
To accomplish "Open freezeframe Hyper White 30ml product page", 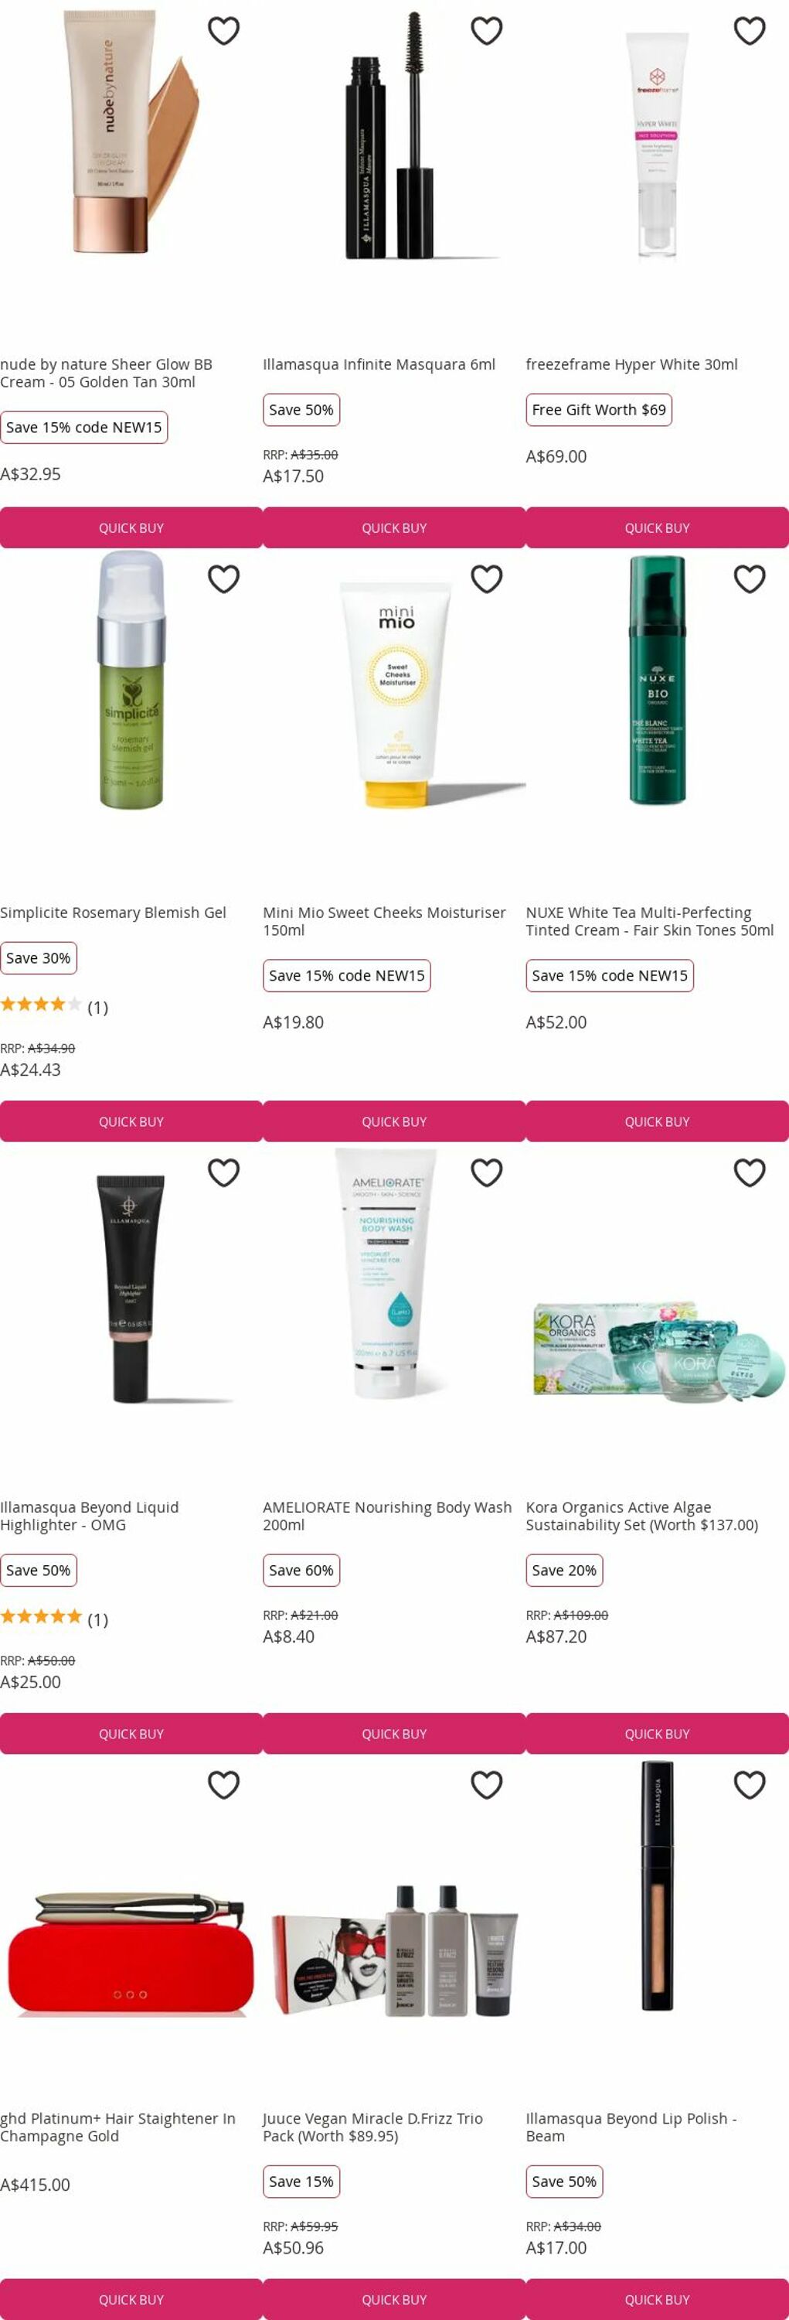I will (631, 365).
